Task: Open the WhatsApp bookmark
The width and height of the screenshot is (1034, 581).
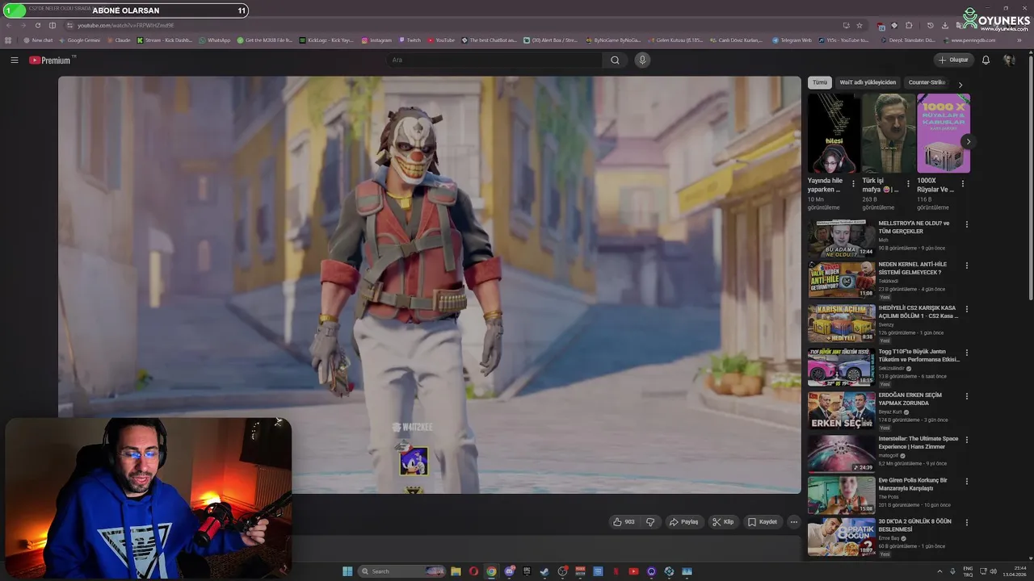Action: tap(214, 40)
